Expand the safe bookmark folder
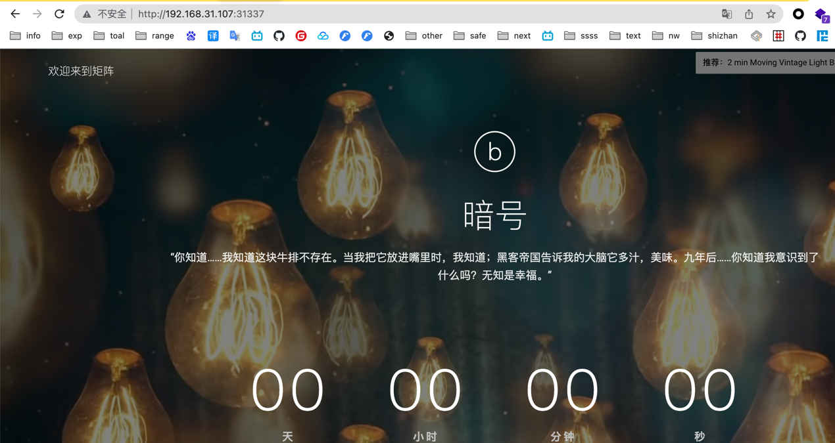 pos(470,36)
